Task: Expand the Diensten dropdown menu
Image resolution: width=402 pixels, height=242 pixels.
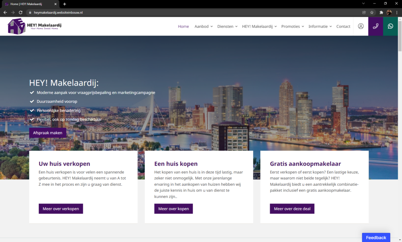Action: click(x=227, y=26)
